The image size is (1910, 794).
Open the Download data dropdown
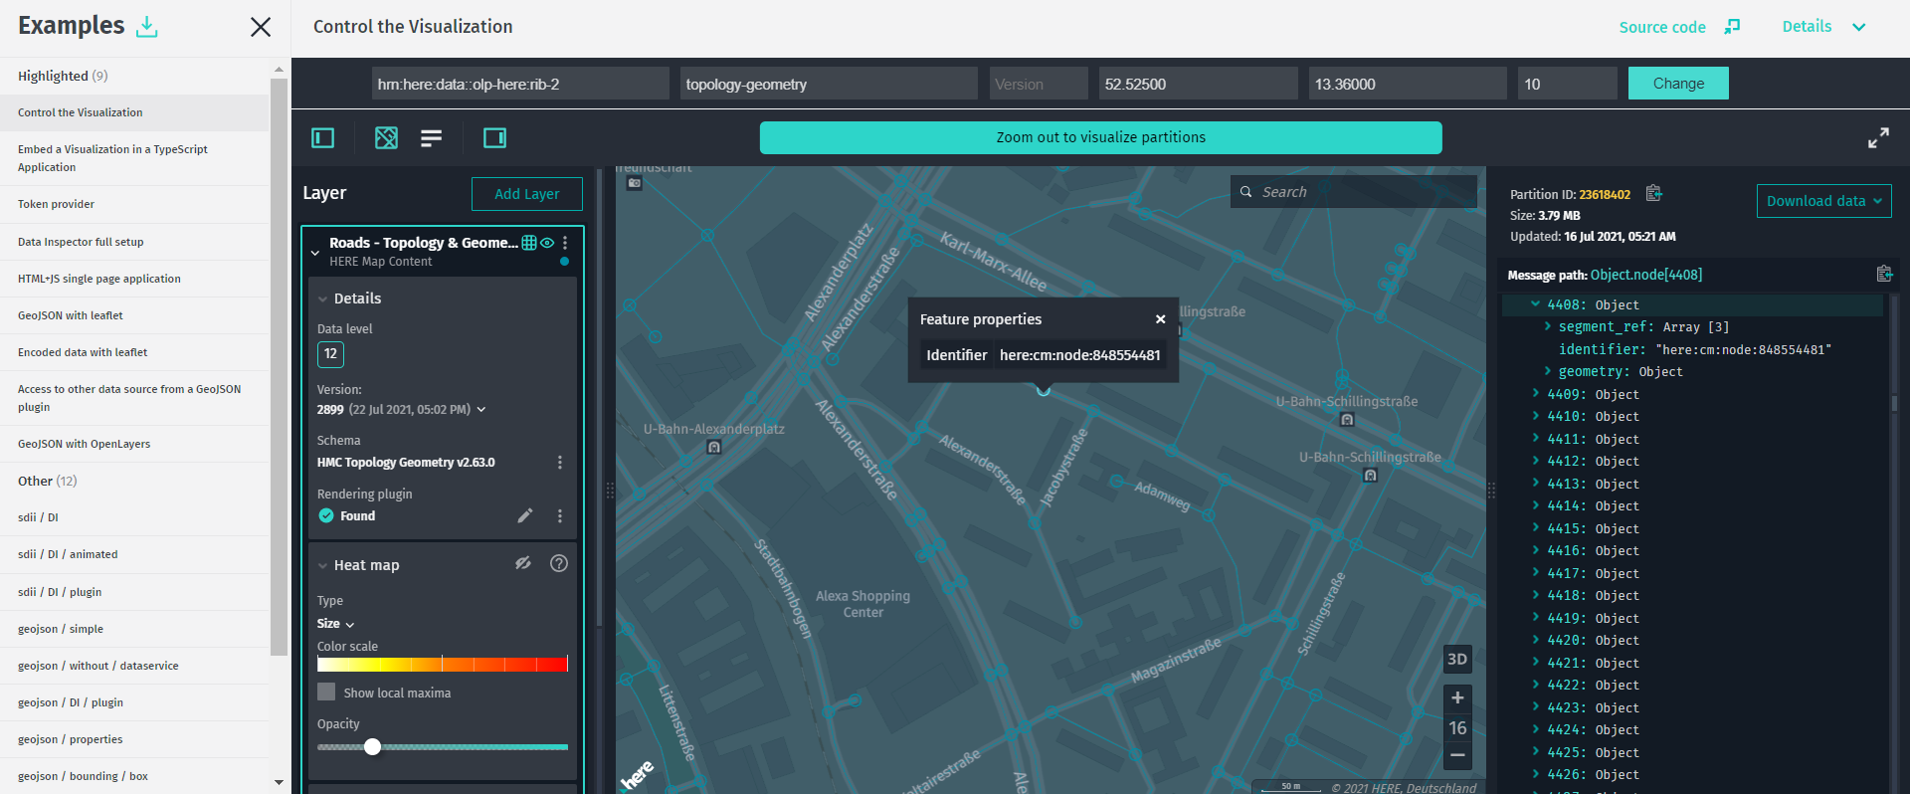point(1823,201)
